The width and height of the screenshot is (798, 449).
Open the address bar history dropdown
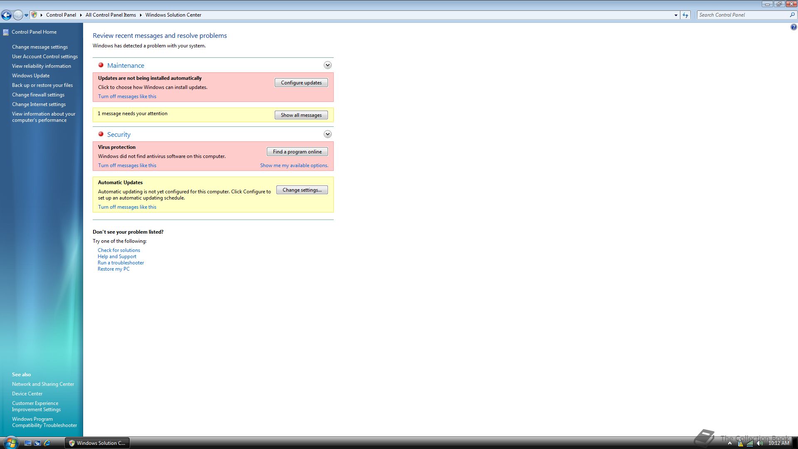coord(676,15)
